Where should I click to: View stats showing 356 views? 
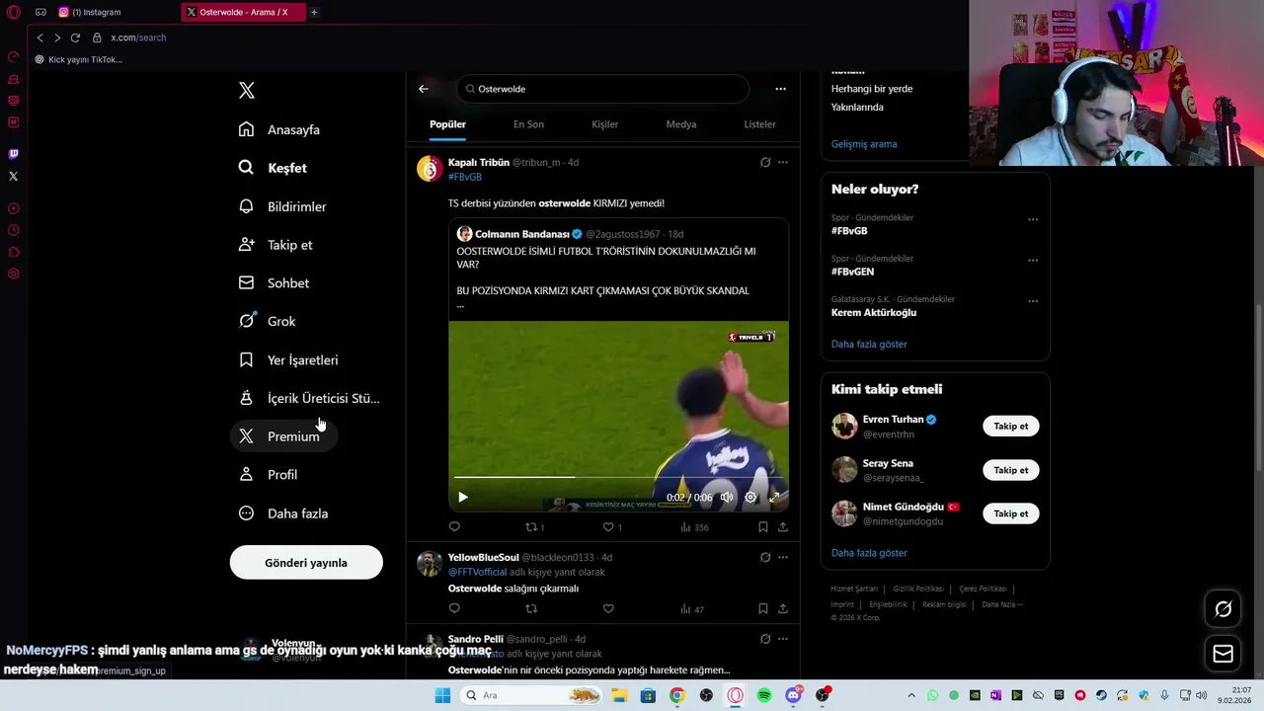coord(694,527)
